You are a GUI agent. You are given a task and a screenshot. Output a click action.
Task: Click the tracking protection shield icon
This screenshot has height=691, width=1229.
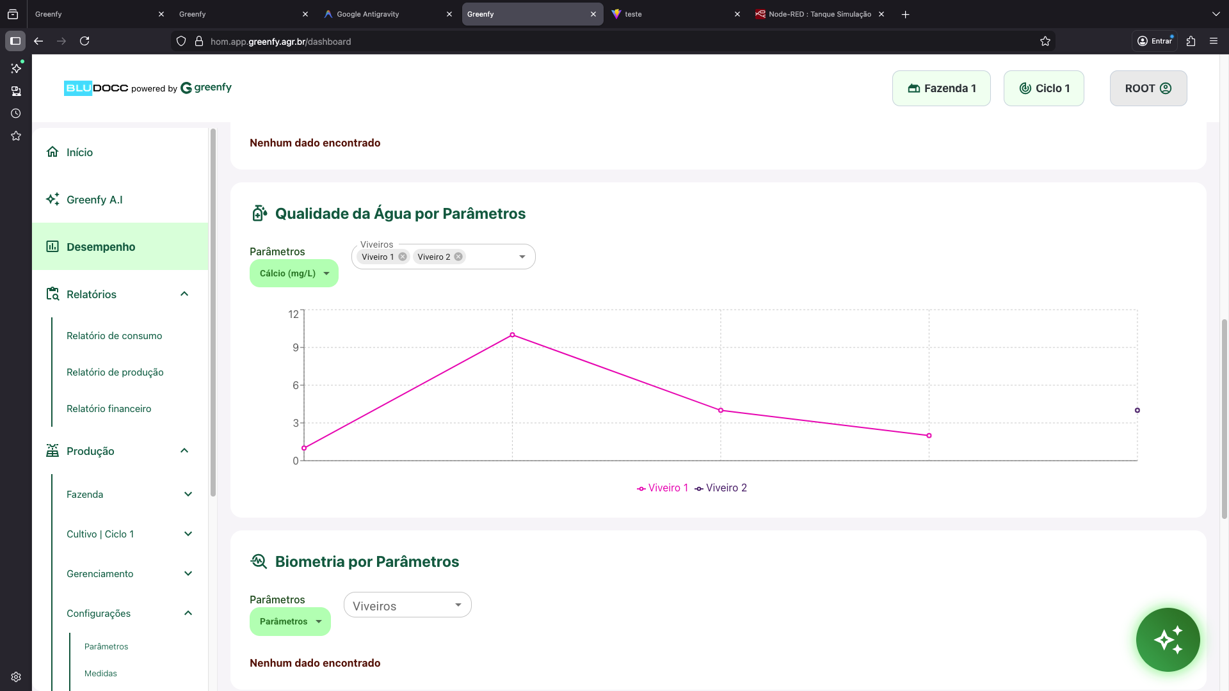click(181, 41)
